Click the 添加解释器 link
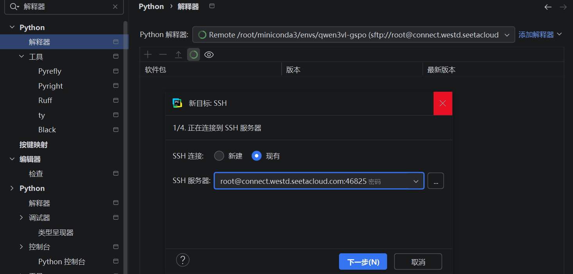 [536, 35]
